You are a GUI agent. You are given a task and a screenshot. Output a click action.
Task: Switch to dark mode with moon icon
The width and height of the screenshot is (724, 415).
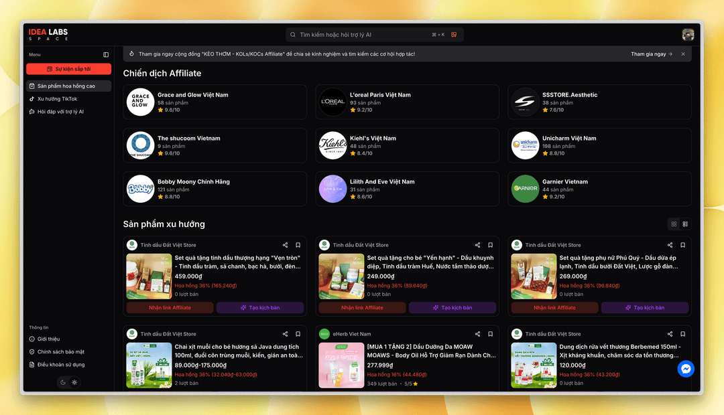click(x=63, y=382)
